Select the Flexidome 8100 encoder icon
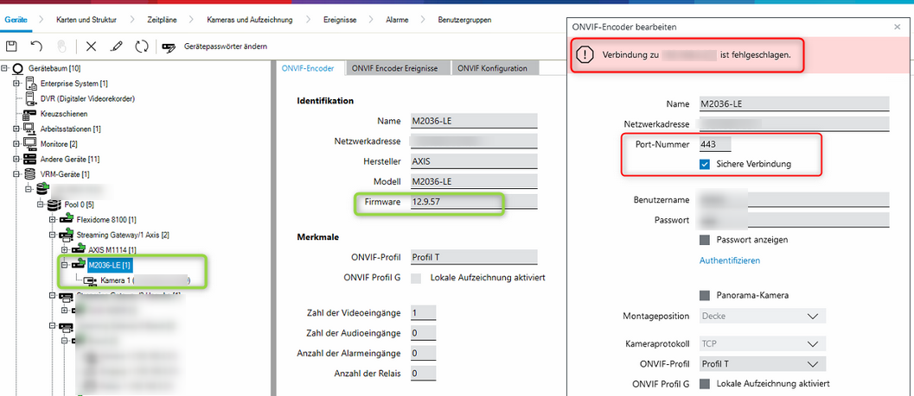 pyautogui.click(x=67, y=220)
